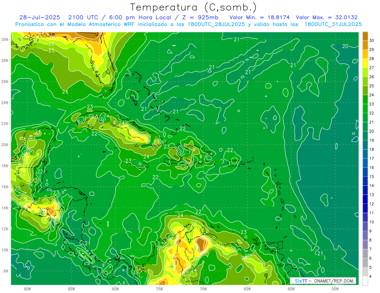The image size is (380, 293).
Task: Click the '8N' latitude axis label
Action: coord(6,271)
